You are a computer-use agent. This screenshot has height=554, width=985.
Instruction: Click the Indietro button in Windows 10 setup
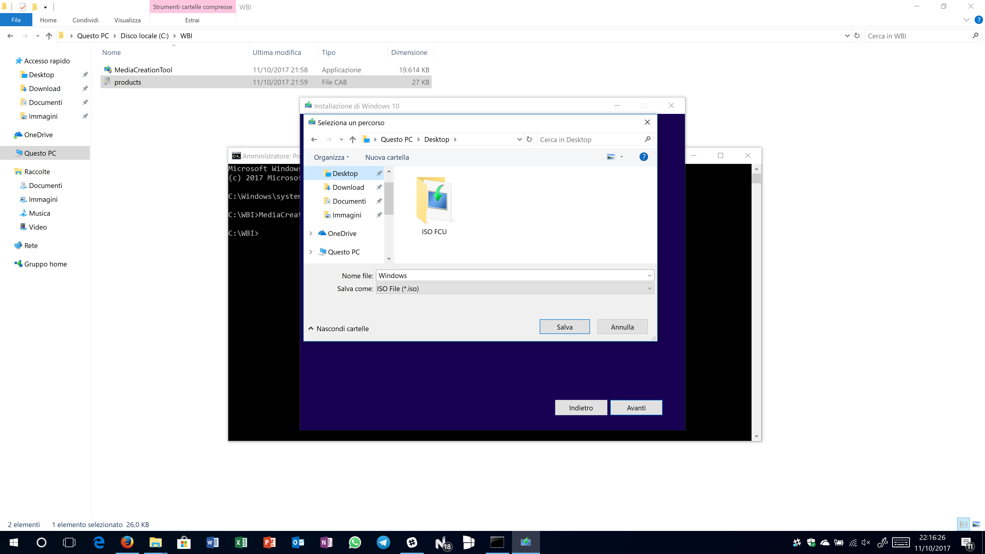581,408
